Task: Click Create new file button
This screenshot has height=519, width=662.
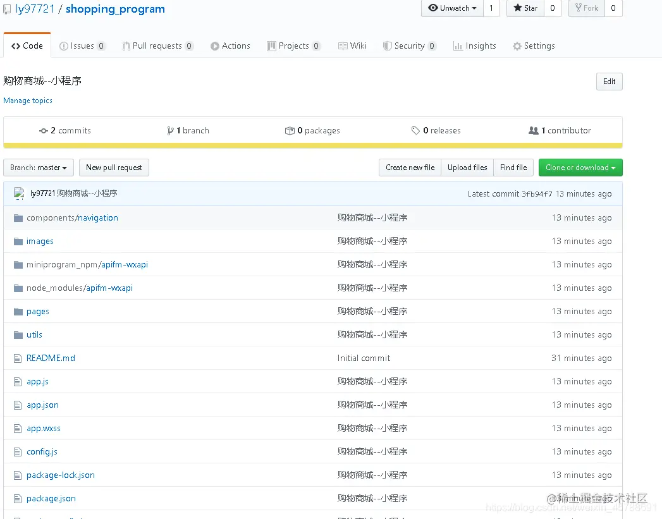Action: point(410,168)
